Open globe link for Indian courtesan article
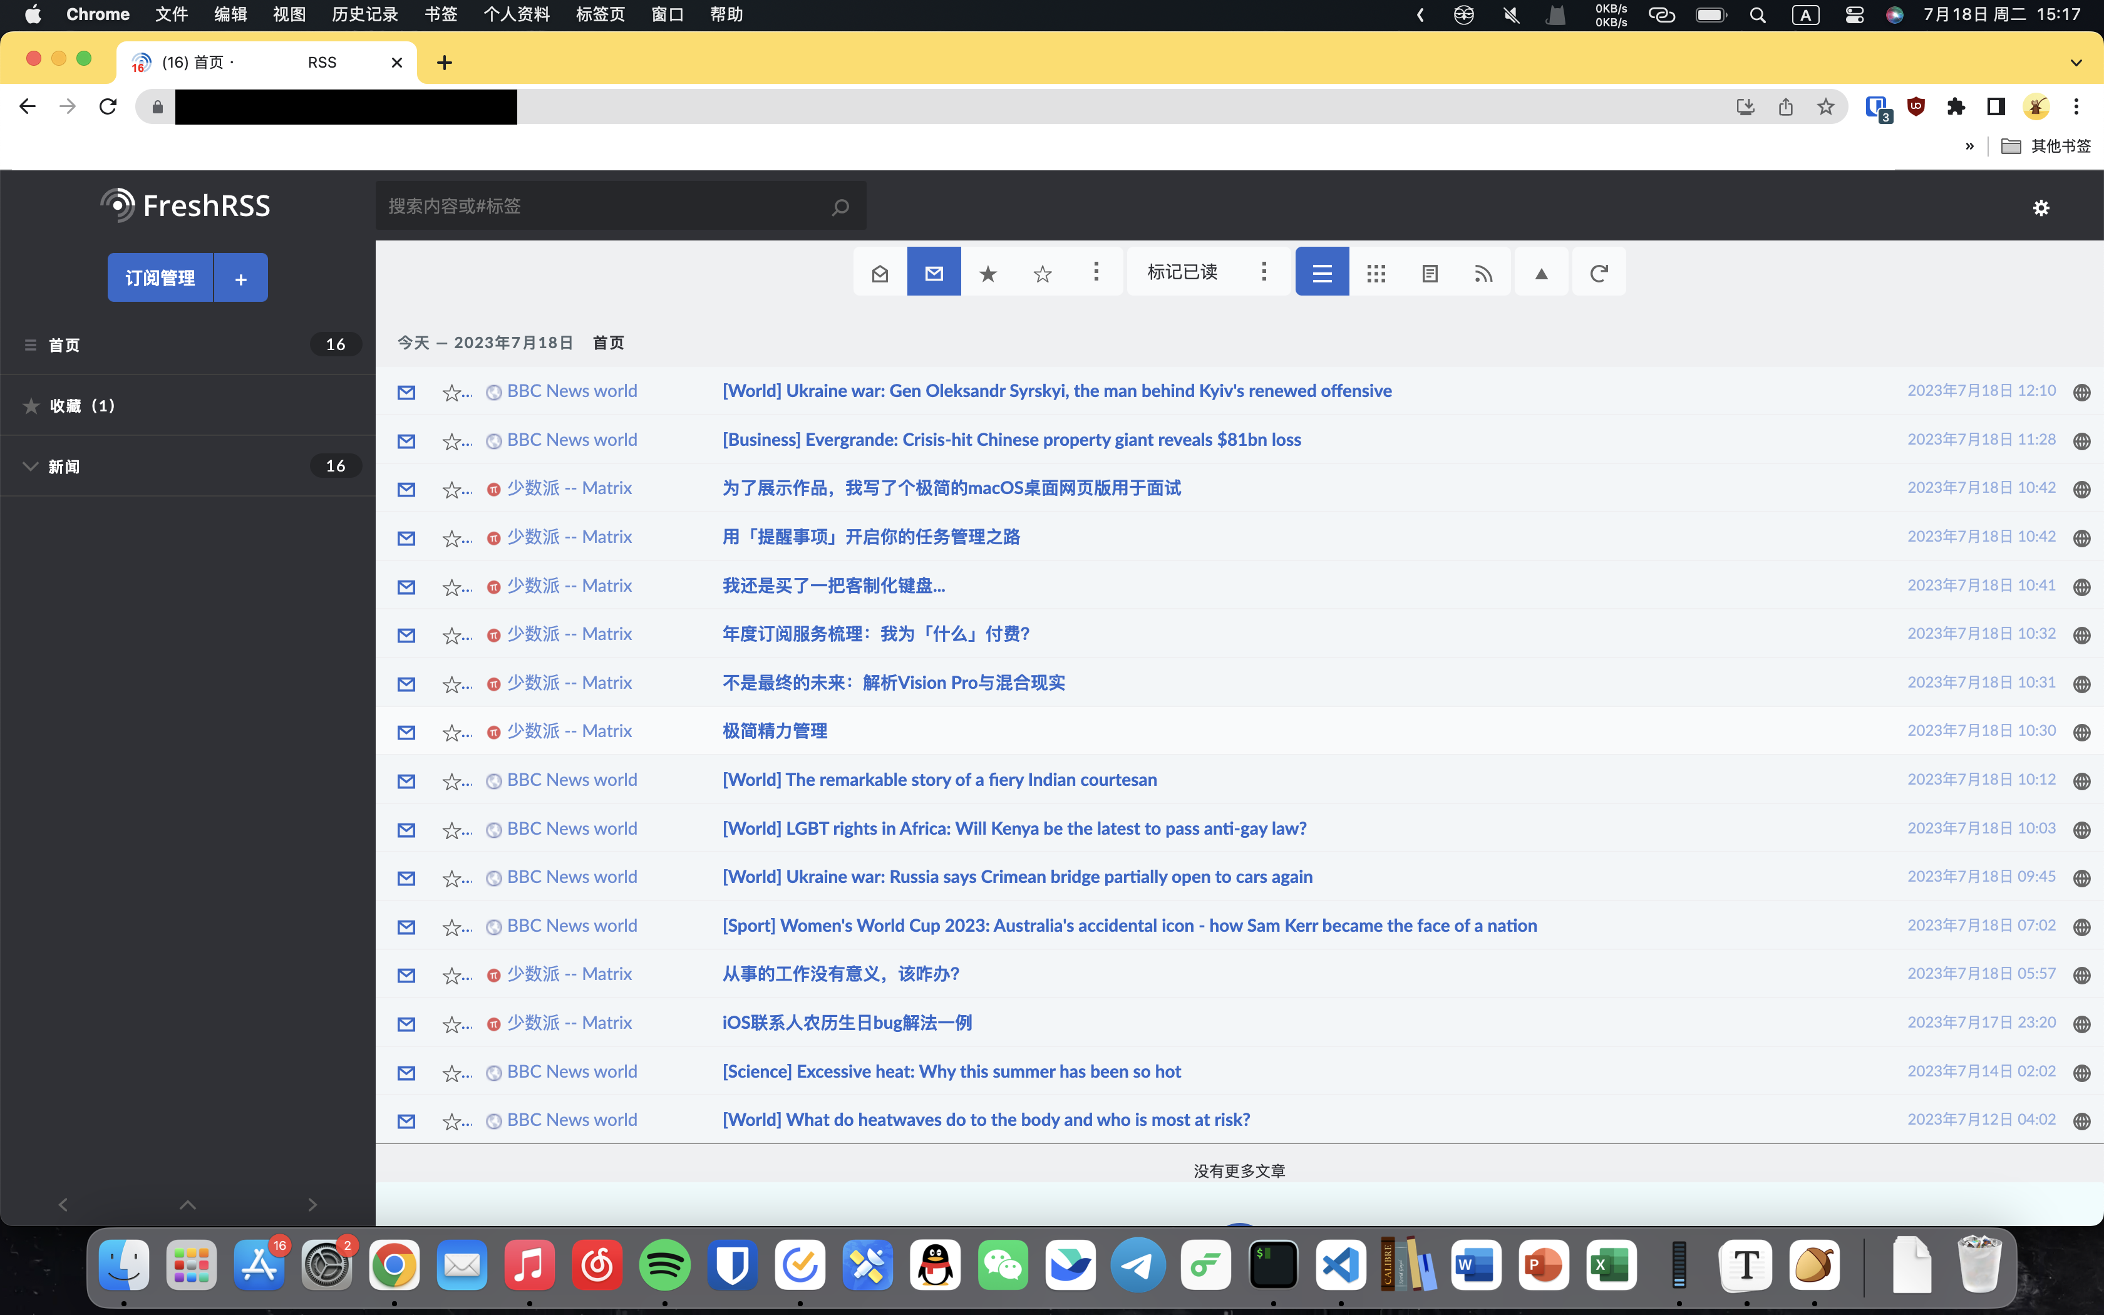The width and height of the screenshot is (2104, 1315). (x=2081, y=781)
